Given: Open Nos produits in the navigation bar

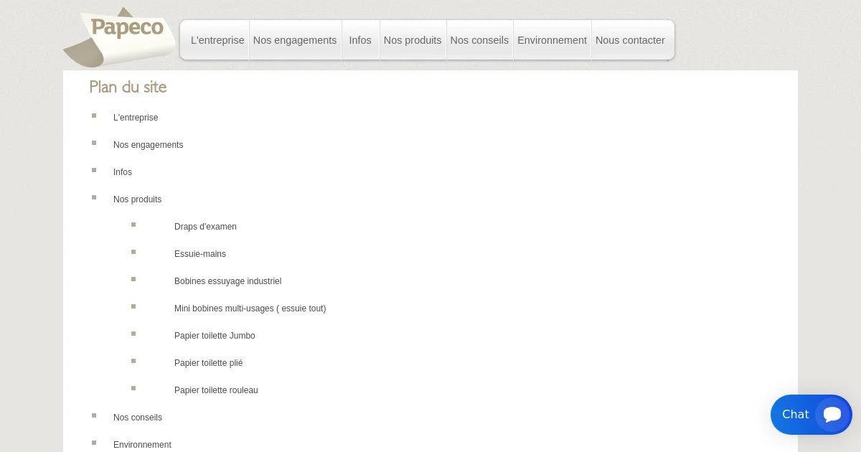Looking at the screenshot, I should tap(413, 40).
